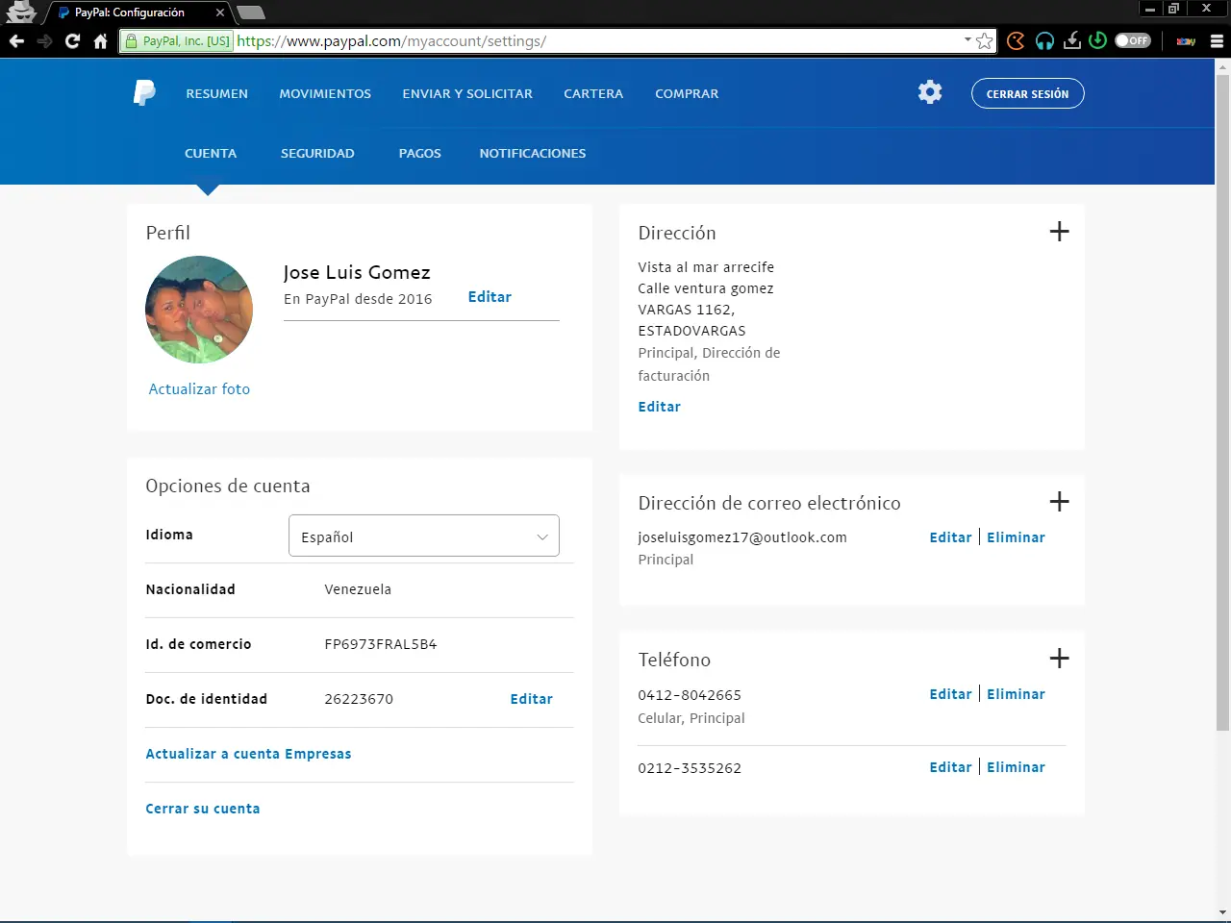Screen dimensions: 1231x923
Task: Edit phone number 0212-3535262
Action: tap(950, 767)
